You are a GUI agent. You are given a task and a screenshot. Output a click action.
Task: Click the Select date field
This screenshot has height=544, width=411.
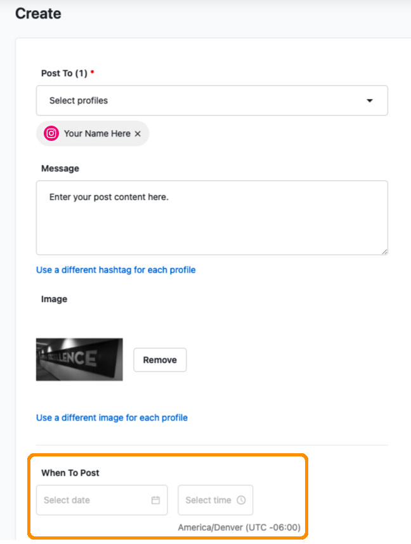coord(102,500)
